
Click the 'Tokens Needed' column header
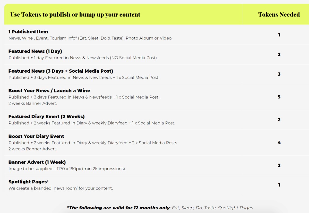click(x=279, y=14)
